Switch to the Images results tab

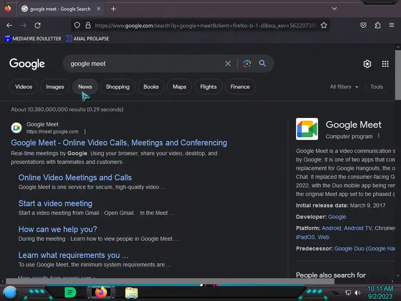pos(55,87)
